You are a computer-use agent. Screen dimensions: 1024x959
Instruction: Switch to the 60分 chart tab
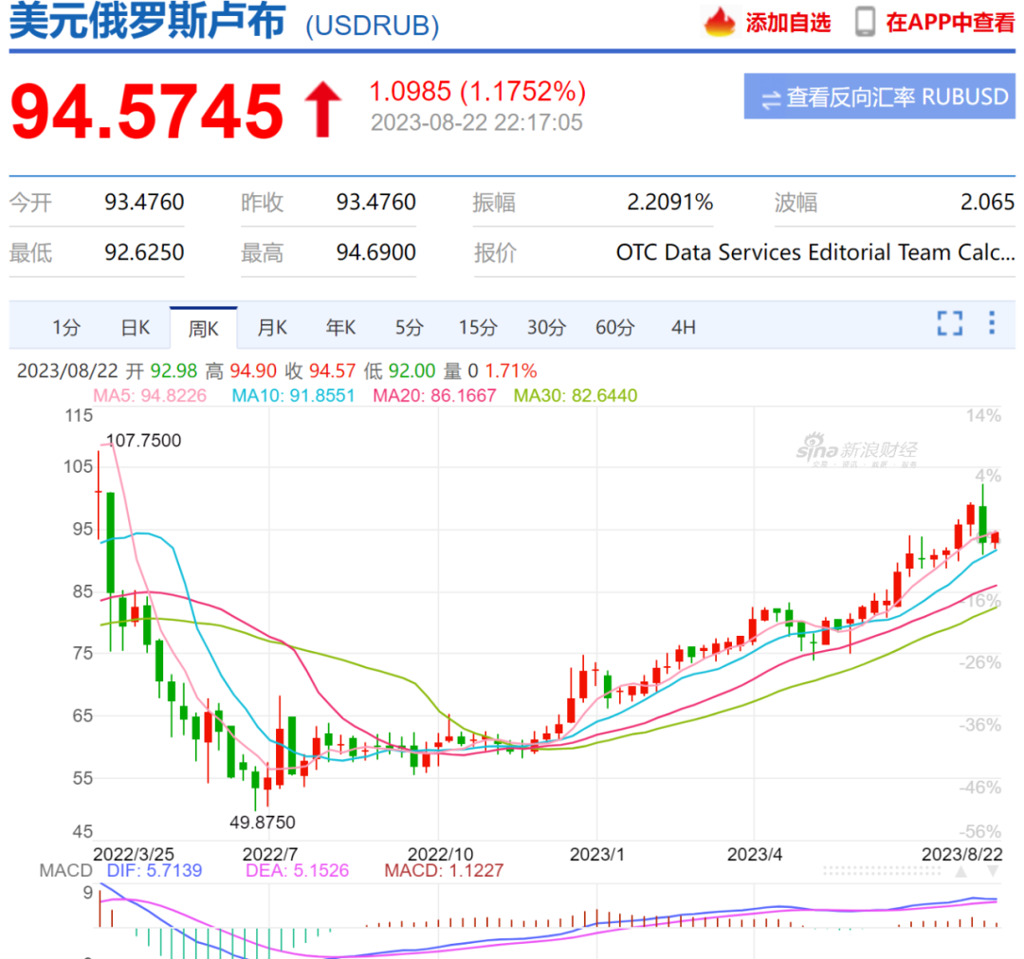(615, 327)
